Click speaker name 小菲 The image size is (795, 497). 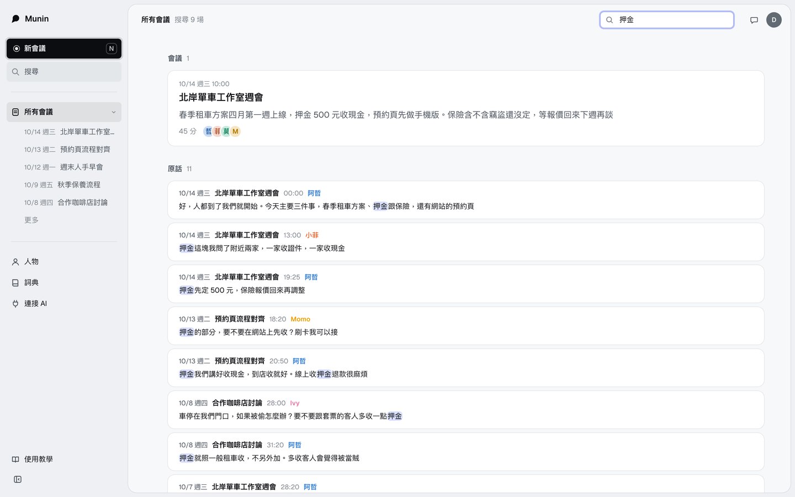coord(312,235)
